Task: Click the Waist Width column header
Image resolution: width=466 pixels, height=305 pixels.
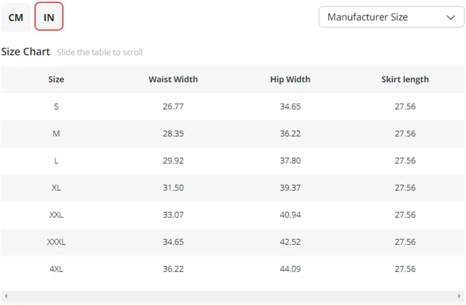Action: (173, 79)
